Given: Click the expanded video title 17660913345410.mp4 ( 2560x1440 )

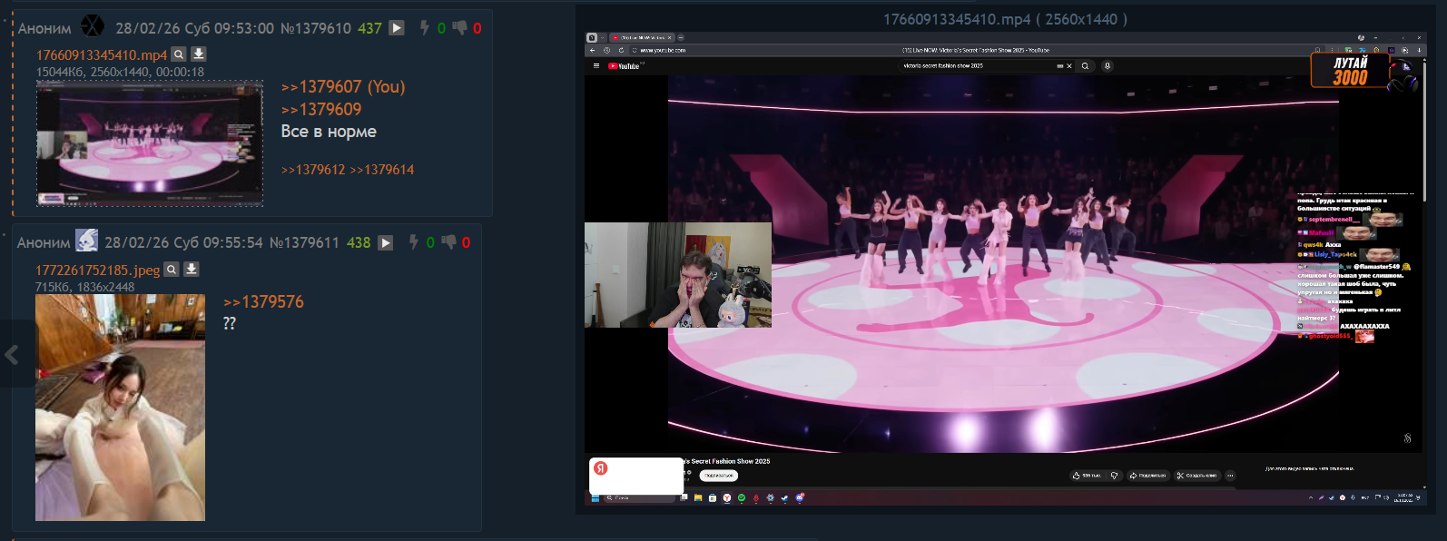Looking at the screenshot, I should coord(1005,19).
